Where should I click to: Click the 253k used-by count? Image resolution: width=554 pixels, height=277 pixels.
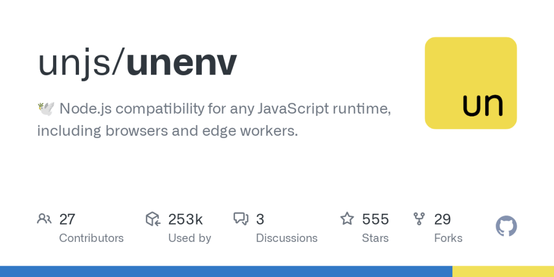(186, 219)
